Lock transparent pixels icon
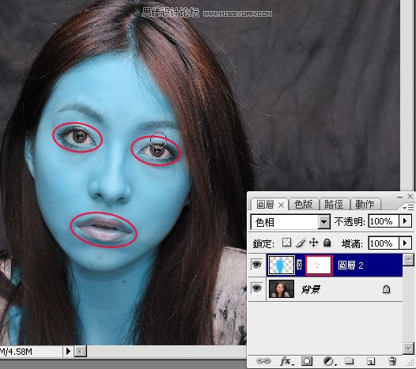The height and width of the screenshot is (369, 416). (x=286, y=243)
